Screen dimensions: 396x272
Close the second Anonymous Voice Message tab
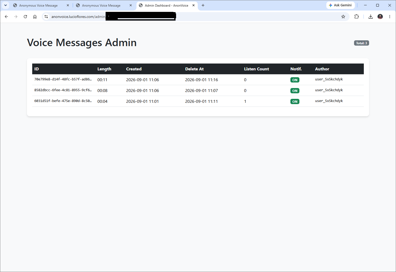[131, 5]
